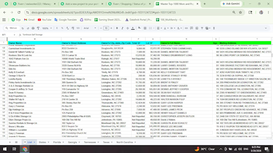The image size is (273, 153).
Task: Toggle strikethrough formatting
Action: (127, 28)
